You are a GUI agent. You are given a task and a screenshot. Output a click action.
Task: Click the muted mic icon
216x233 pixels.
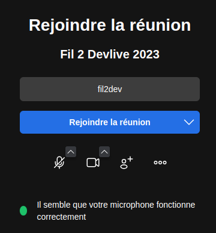(x=59, y=163)
